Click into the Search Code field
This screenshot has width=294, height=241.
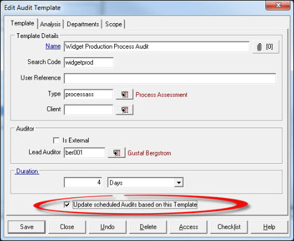[89, 62]
